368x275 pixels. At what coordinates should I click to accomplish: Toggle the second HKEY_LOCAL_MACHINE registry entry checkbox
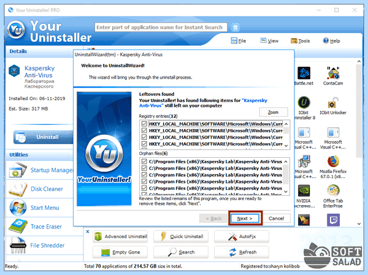point(144,130)
